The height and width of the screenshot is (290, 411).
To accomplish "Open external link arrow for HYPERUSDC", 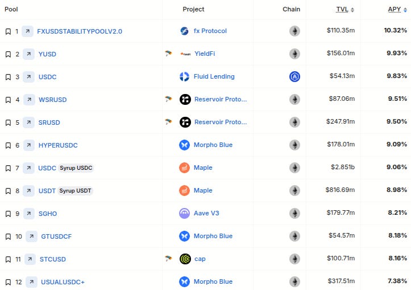I will tap(29, 145).
